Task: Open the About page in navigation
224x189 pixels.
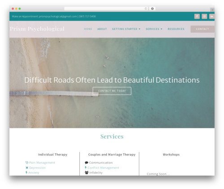Action: click(102, 29)
